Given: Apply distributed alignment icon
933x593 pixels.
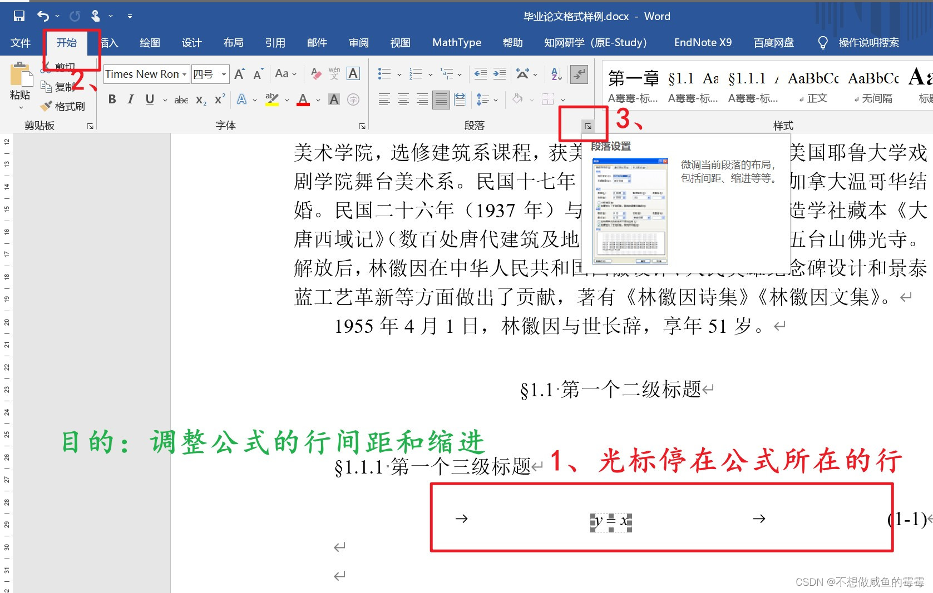Looking at the screenshot, I should [x=460, y=99].
